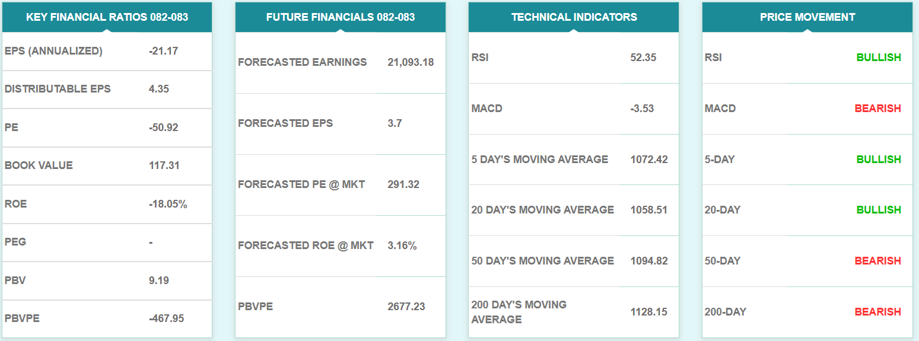This screenshot has height=341, width=919.
Task: Click the EPS (Annualized) row label
Action: (x=53, y=51)
